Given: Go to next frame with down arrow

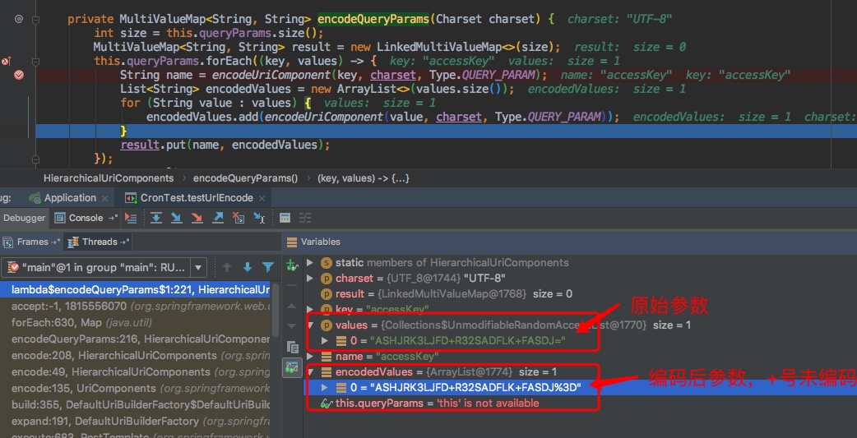Looking at the screenshot, I should click(247, 267).
